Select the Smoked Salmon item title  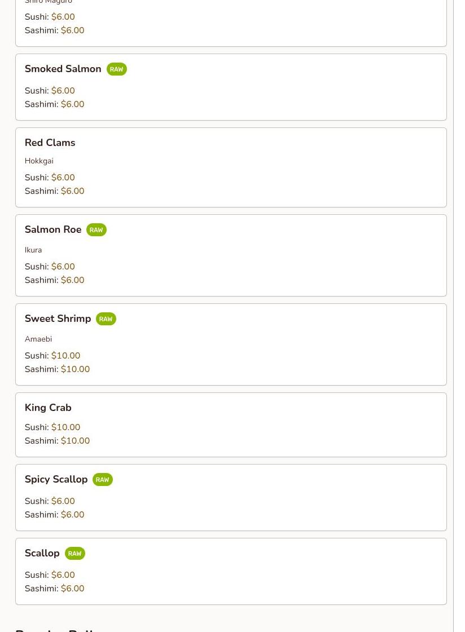[x=63, y=69]
